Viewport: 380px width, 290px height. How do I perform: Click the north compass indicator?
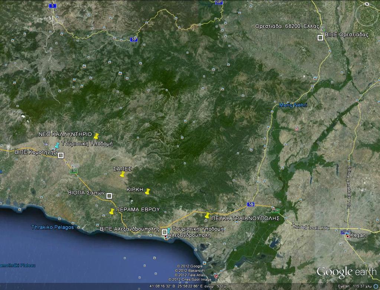pyautogui.click(x=367, y=4)
